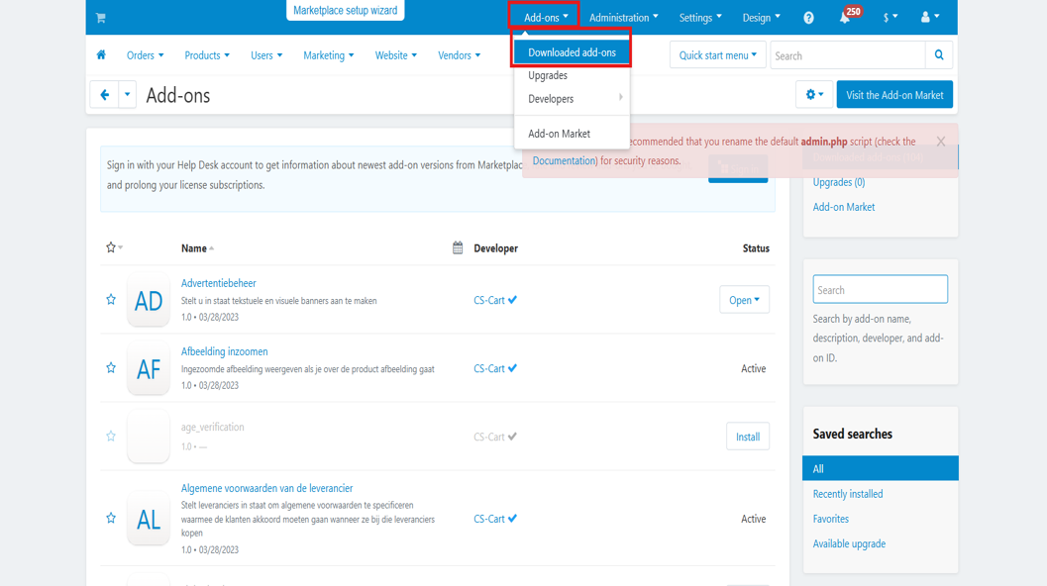Go to the home dashboard icon

[101, 55]
